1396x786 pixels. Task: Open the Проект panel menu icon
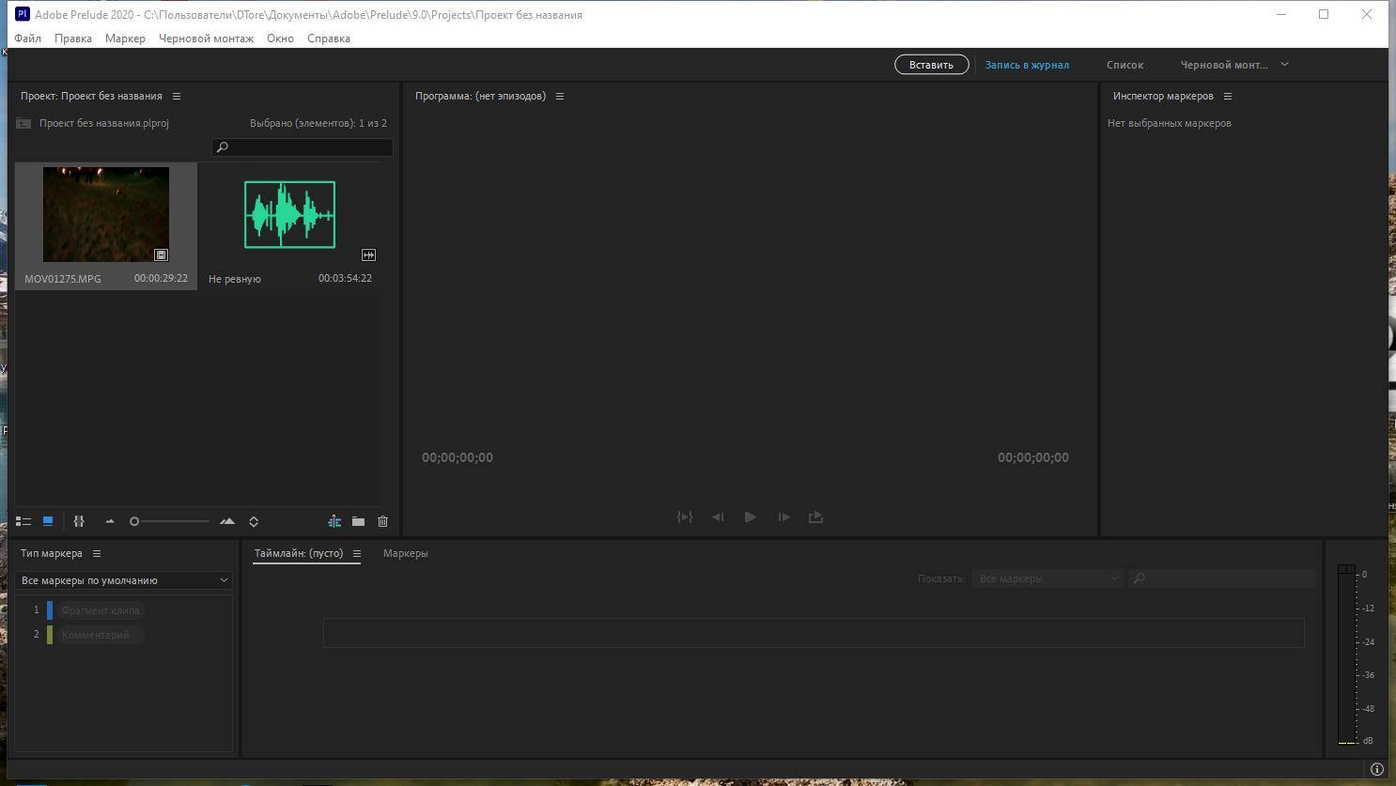pos(176,96)
